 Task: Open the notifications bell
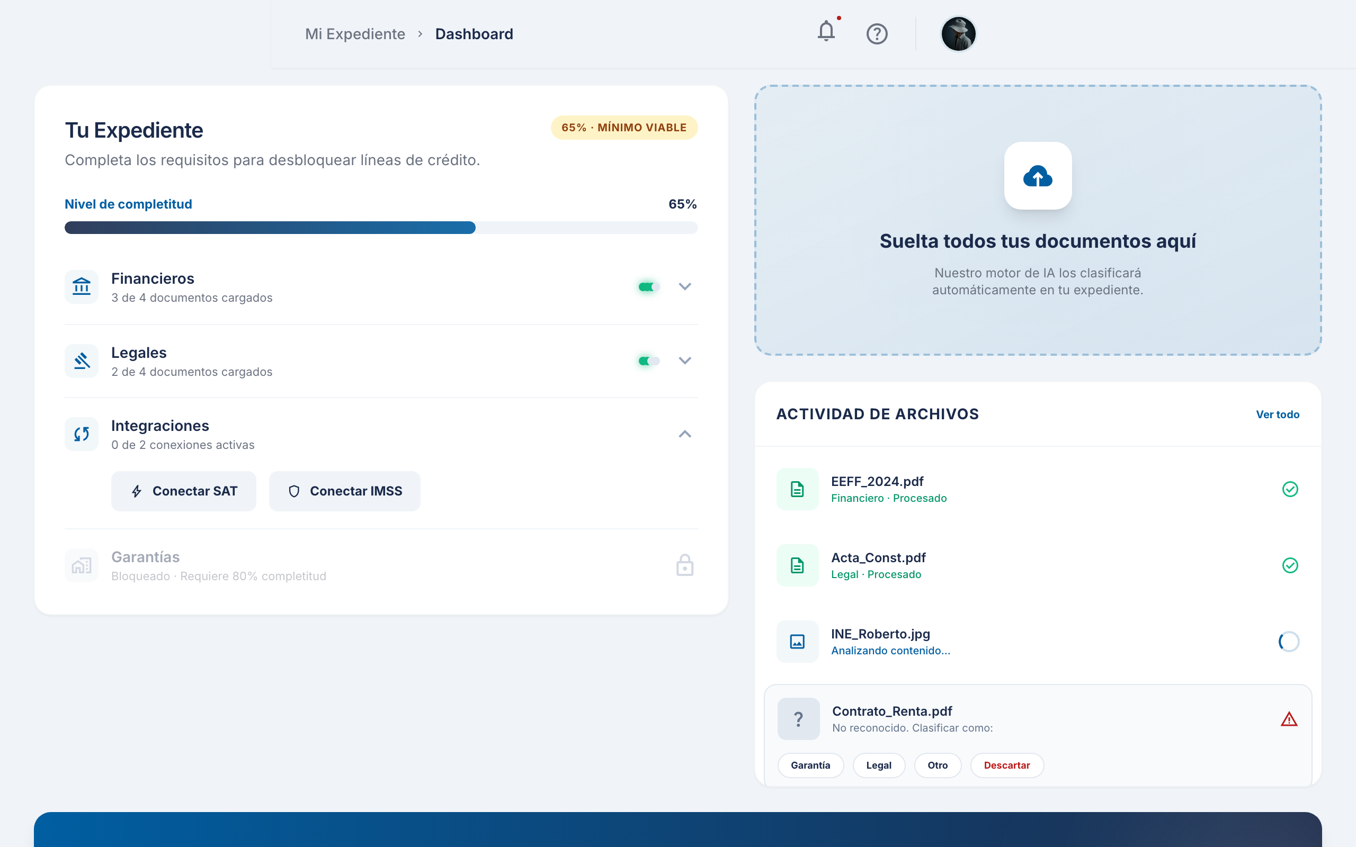point(826,31)
